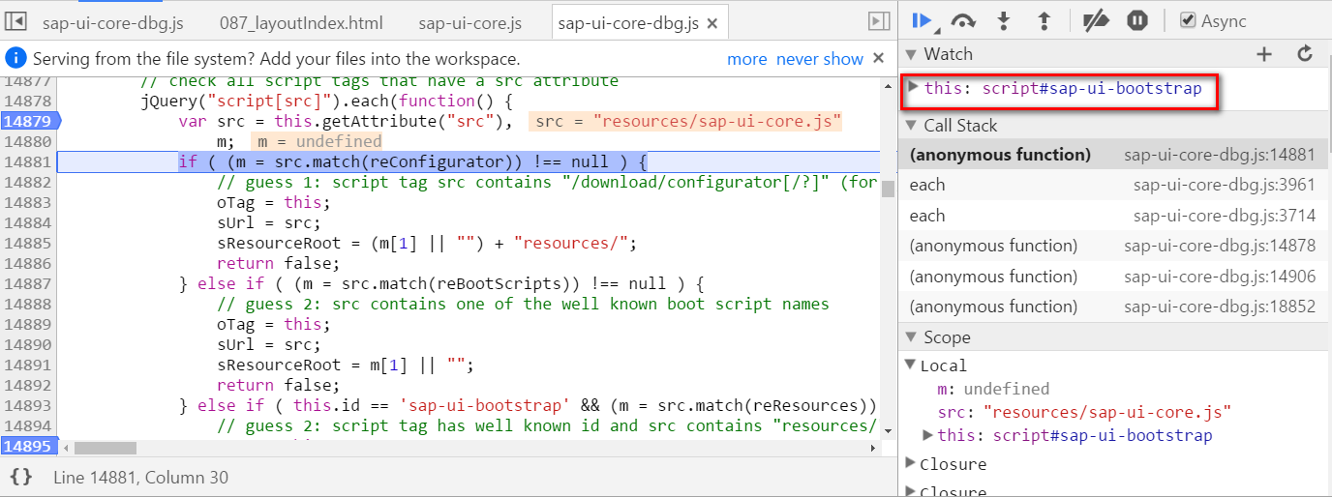Screen dimensions: 1332x497
Task: Collapse the Call Stack section
Action: point(911,126)
